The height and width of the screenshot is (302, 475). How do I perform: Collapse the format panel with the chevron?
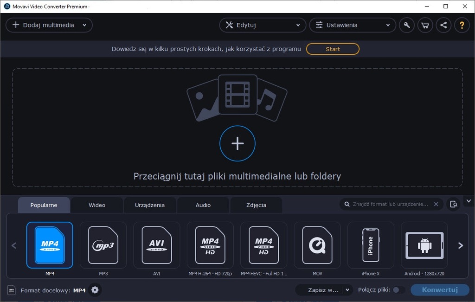469,201
